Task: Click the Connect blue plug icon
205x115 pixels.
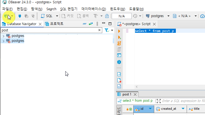Action: pos(20,16)
